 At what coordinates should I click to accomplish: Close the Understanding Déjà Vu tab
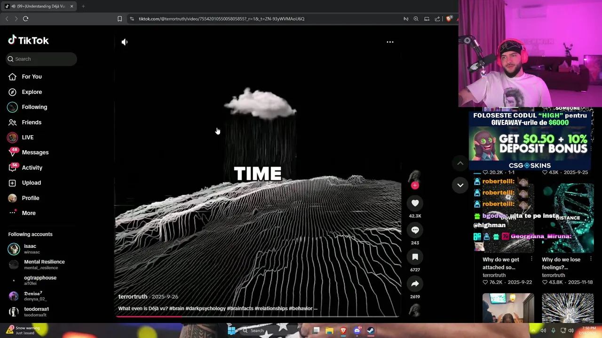coord(72,6)
